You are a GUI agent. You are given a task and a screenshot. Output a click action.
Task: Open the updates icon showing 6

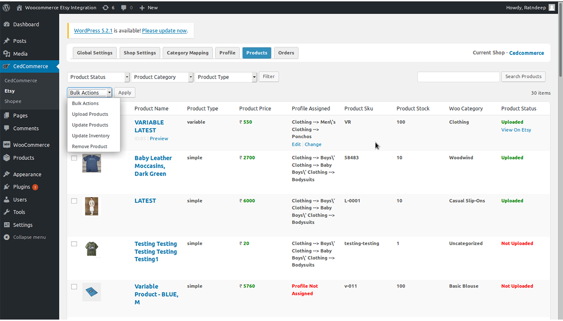point(106,8)
